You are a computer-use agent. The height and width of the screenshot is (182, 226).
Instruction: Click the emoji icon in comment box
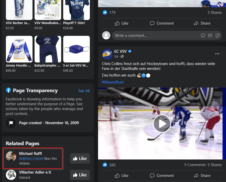203,35
